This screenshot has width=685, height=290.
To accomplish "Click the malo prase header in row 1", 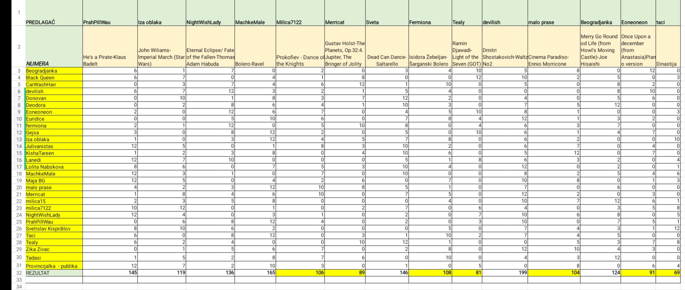I will click(554, 13).
